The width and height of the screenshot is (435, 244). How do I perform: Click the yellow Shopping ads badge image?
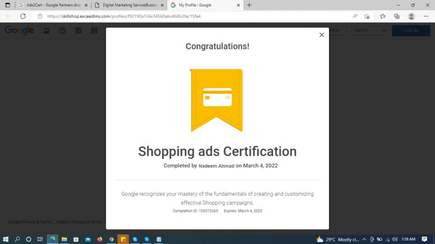pos(216,100)
